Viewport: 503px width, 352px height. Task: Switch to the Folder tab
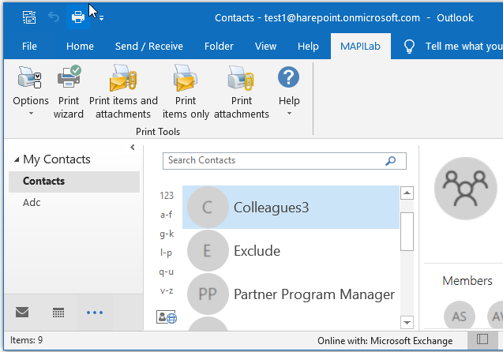coord(219,46)
